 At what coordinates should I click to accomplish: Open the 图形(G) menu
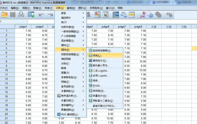(x=82, y=8)
